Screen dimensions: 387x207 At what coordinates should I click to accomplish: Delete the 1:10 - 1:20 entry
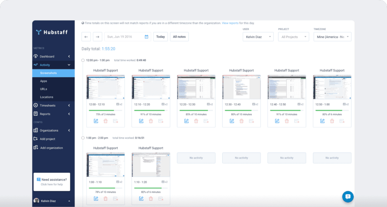[x=151, y=199]
